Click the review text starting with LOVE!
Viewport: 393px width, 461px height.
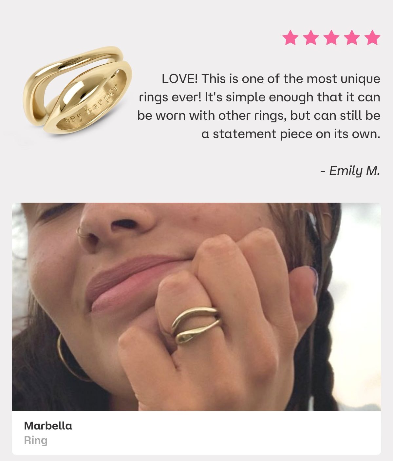click(x=259, y=106)
